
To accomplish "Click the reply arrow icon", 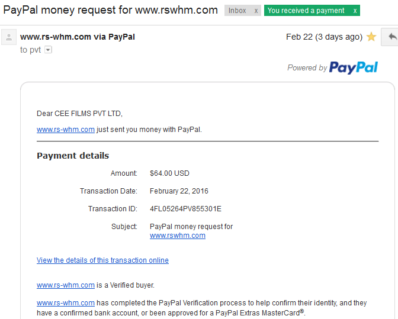I will 392,37.
